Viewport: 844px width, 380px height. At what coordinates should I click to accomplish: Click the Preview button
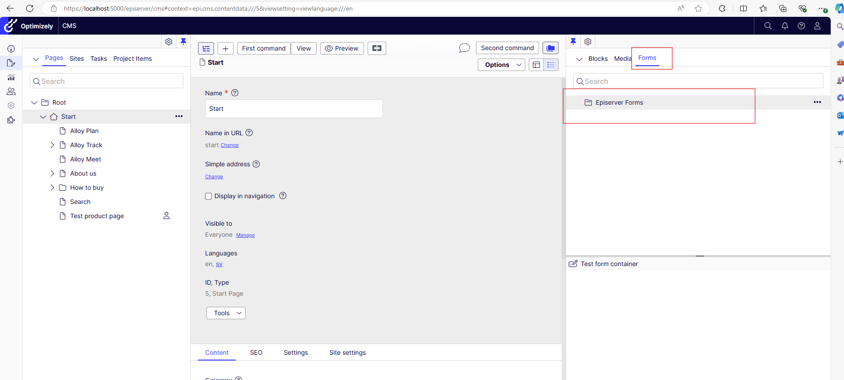(x=342, y=48)
